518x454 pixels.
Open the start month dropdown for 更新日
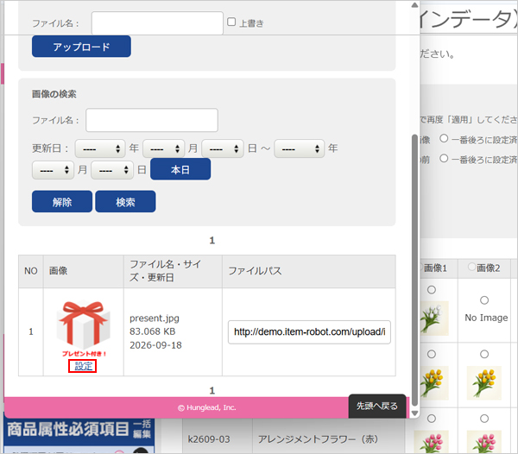[164, 148]
